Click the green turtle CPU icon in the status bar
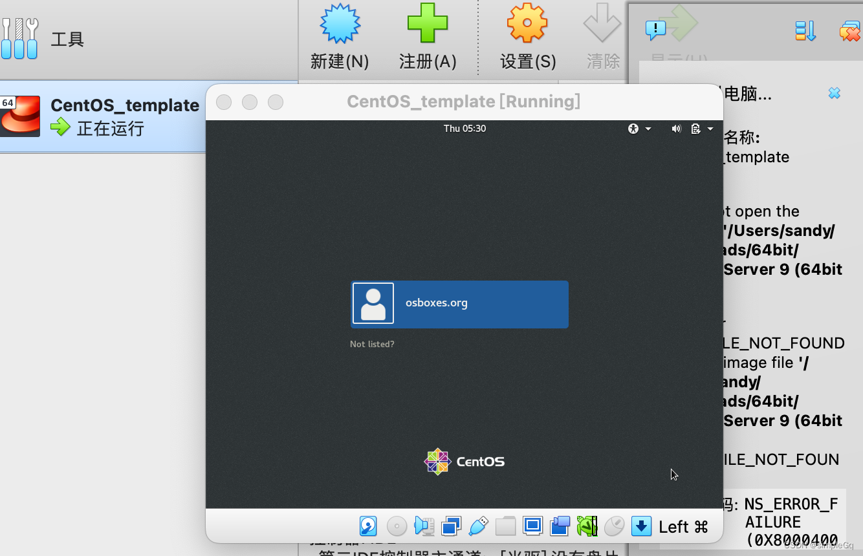This screenshot has width=863, height=556. pyautogui.click(x=587, y=526)
